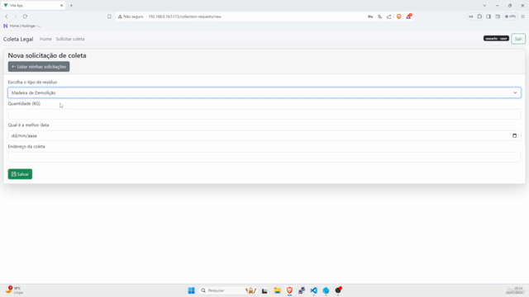Open a new browser tab
529x297 pixels.
tap(71, 6)
